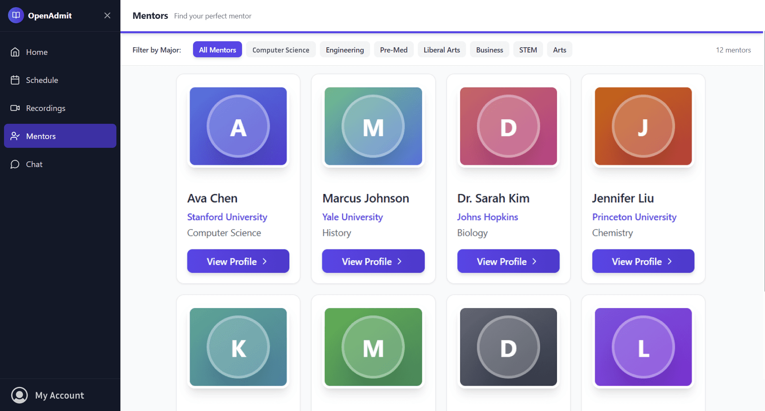The image size is (765, 411).
Task: Click the Ava Chen name heading
Action: 212,198
